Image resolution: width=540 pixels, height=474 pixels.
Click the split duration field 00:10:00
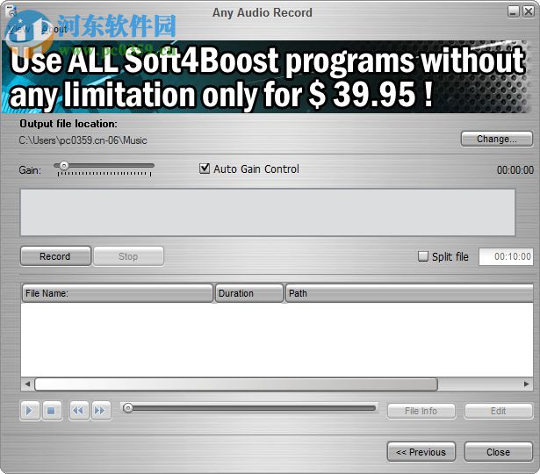506,256
